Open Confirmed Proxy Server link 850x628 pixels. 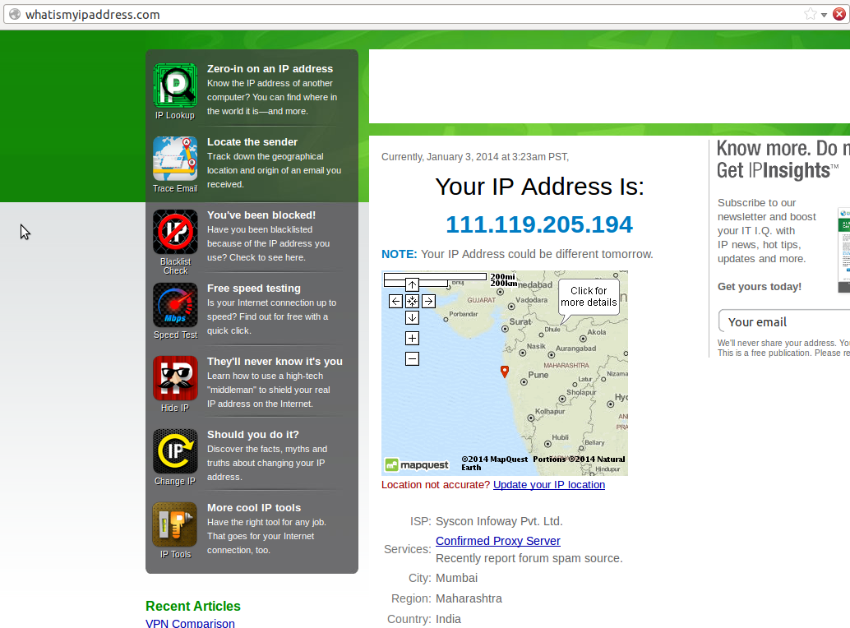tap(498, 541)
